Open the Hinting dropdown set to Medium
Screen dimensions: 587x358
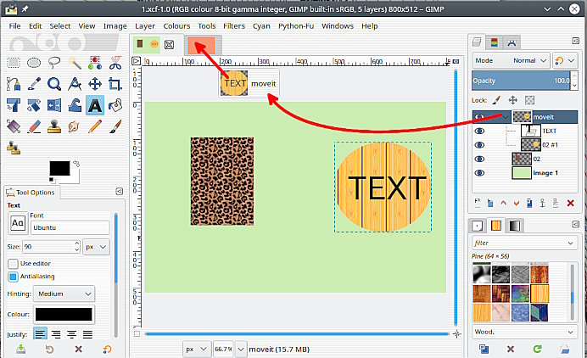(64, 294)
